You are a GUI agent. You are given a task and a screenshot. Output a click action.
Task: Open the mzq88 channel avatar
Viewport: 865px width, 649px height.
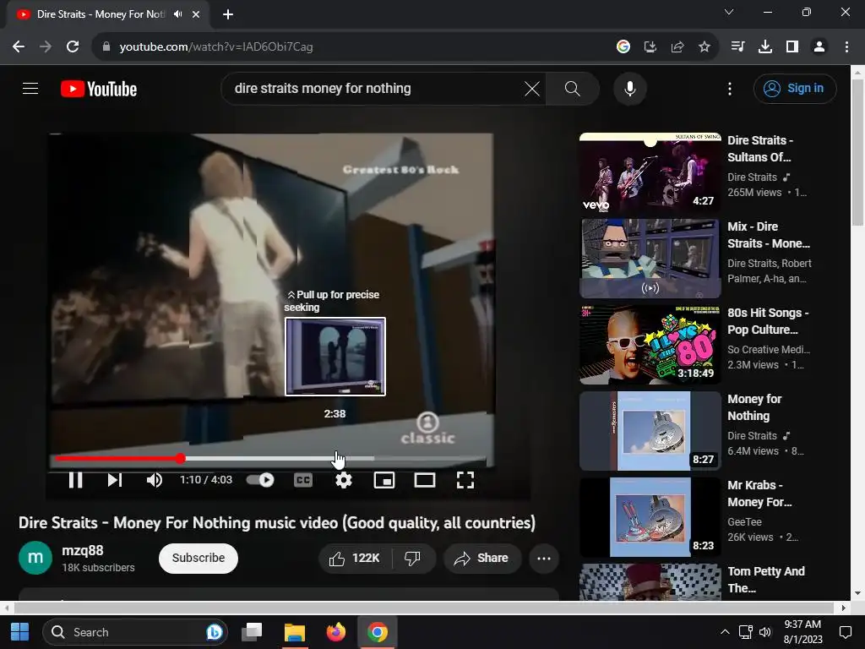(x=35, y=558)
